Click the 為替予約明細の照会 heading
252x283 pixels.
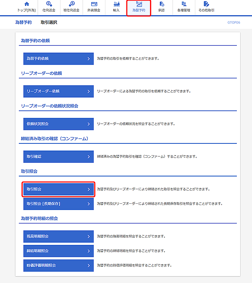click(x=39, y=218)
